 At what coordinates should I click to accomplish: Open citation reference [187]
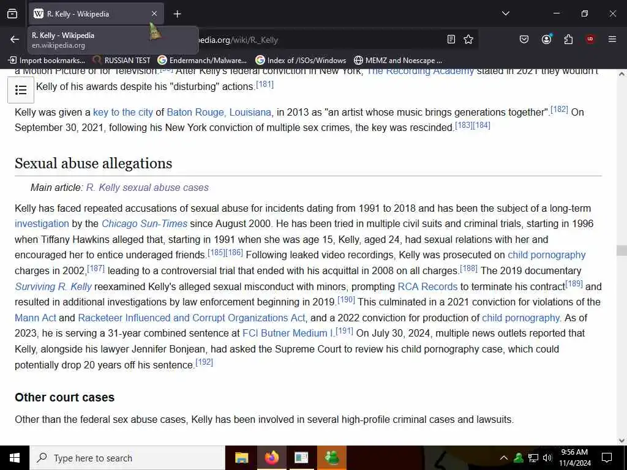click(96, 268)
